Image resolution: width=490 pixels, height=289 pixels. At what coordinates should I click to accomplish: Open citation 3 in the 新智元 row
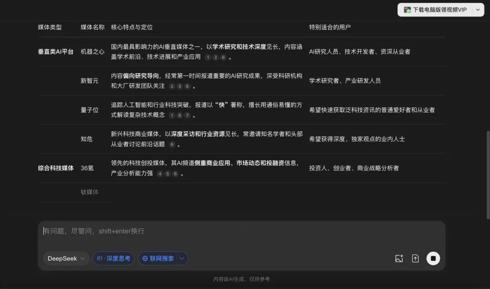click(179, 86)
